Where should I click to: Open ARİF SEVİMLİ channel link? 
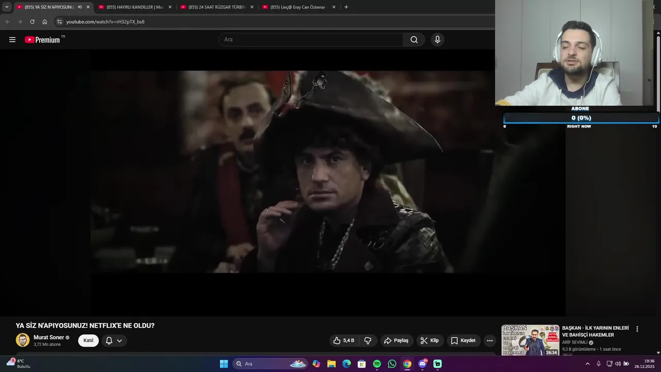[575, 343]
